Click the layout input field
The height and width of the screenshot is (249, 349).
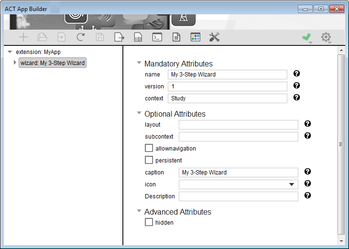point(239,125)
